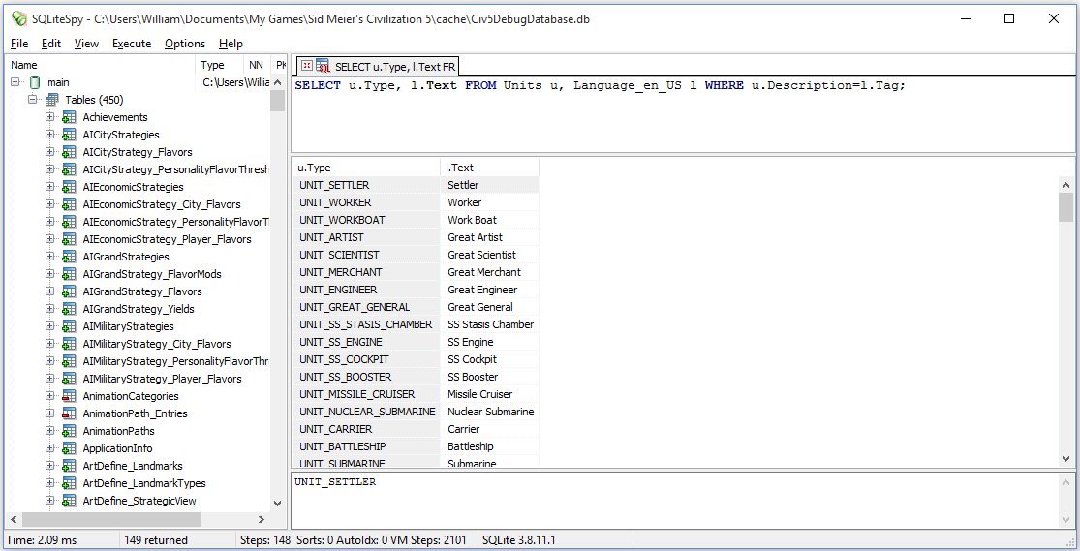Select the Great Merchant result cell
Image resolution: width=1080 pixels, height=551 pixels.
pos(489,272)
